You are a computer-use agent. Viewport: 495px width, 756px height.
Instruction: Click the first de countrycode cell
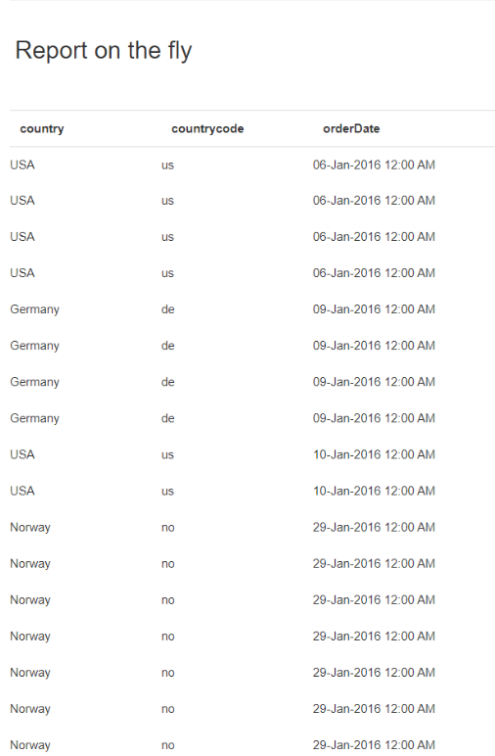pyautogui.click(x=167, y=309)
